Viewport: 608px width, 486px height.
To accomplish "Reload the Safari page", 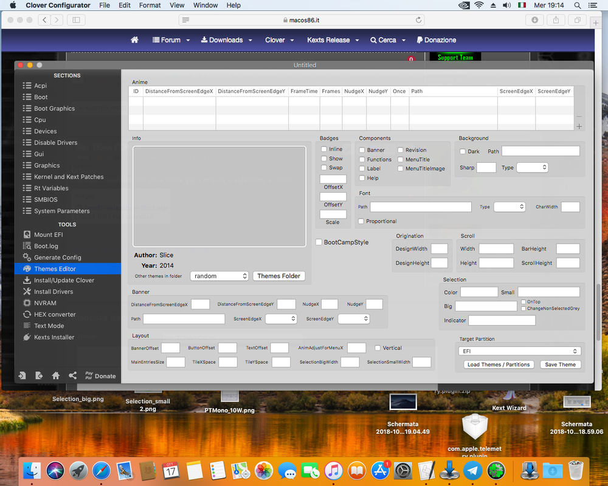I will coord(418,20).
